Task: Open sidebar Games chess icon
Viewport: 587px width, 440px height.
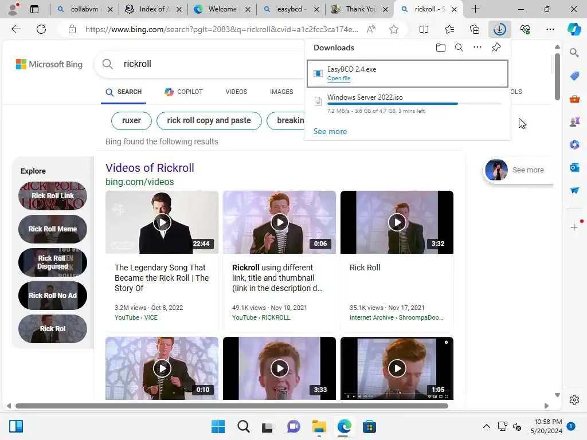Action: 574,121
